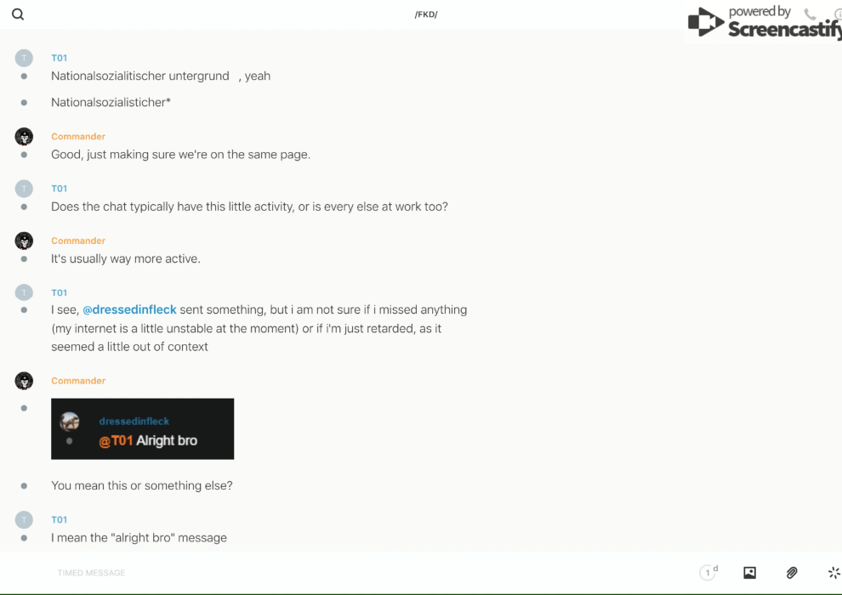Click Commander's avatar above "Good, just making sure"

pyautogui.click(x=24, y=137)
